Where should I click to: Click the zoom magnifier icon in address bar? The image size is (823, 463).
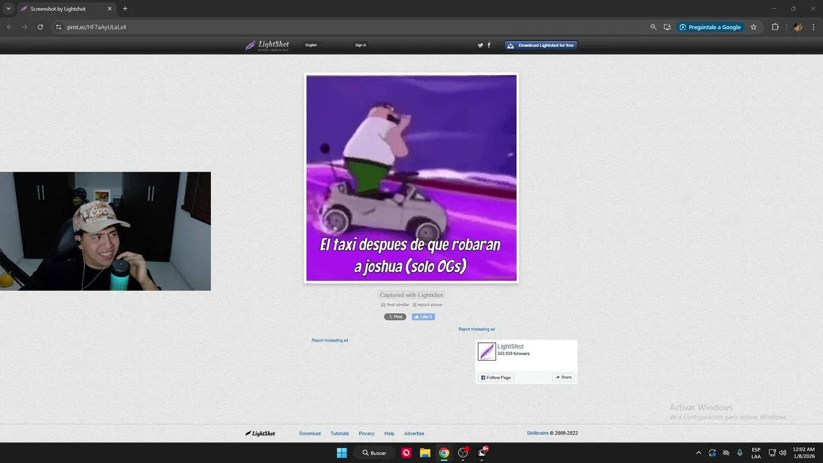click(653, 27)
